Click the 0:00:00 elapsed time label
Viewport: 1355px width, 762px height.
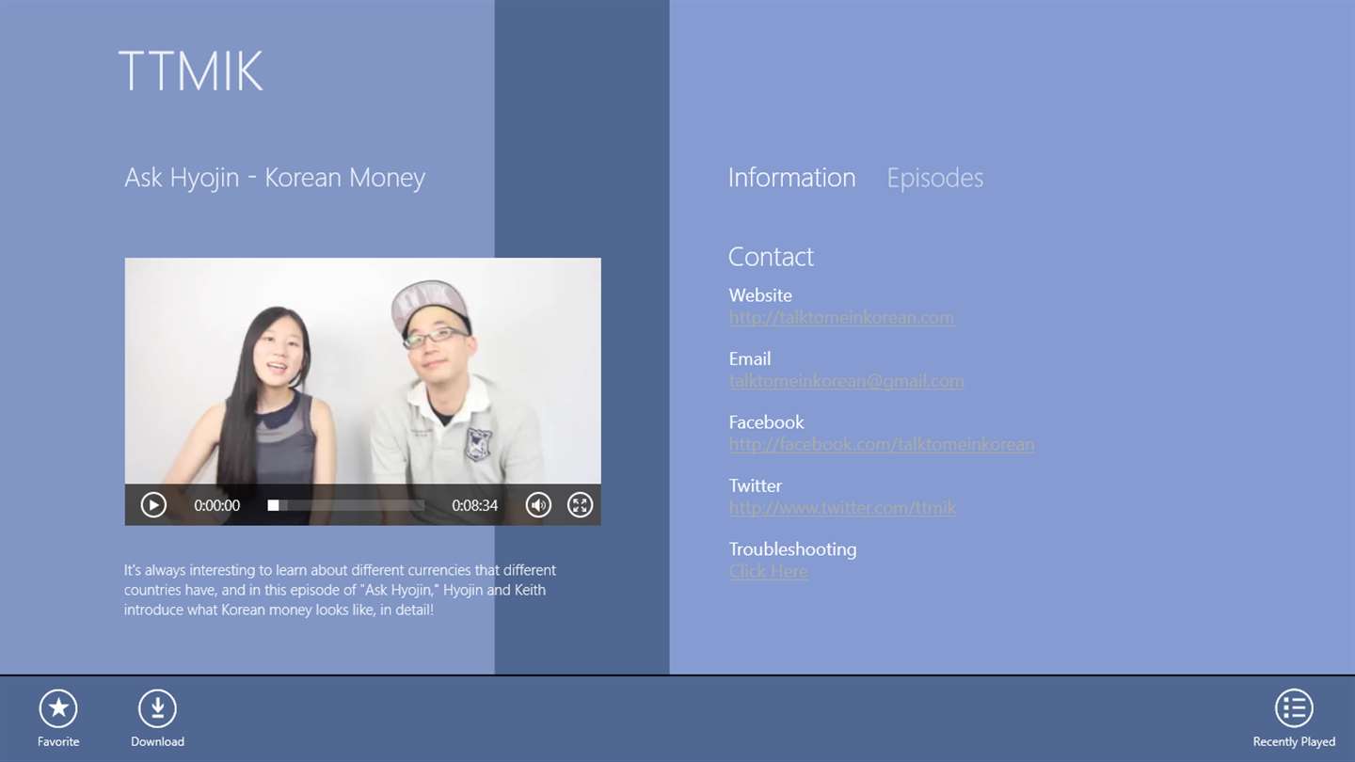coord(216,505)
